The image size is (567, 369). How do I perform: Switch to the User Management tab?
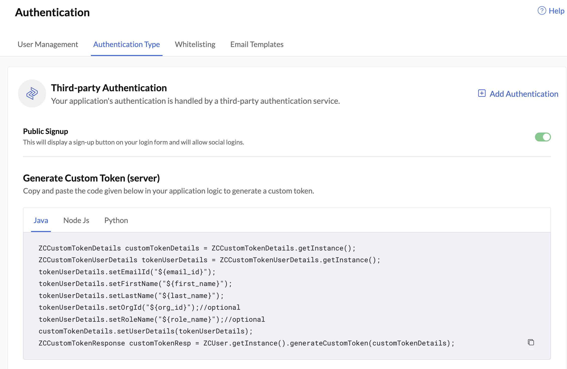tap(48, 44)
